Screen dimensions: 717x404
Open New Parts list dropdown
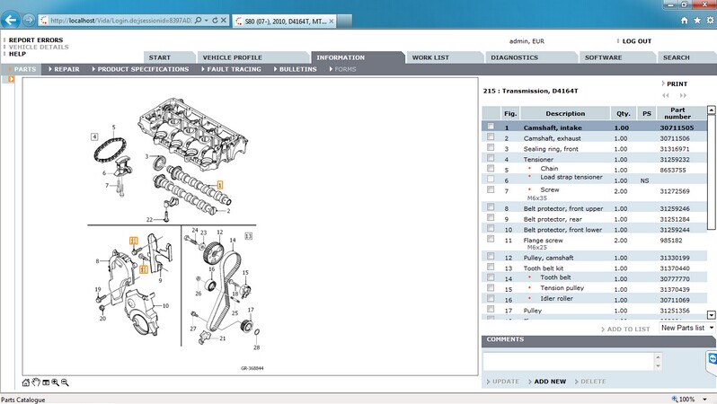[x=687, y=328]
